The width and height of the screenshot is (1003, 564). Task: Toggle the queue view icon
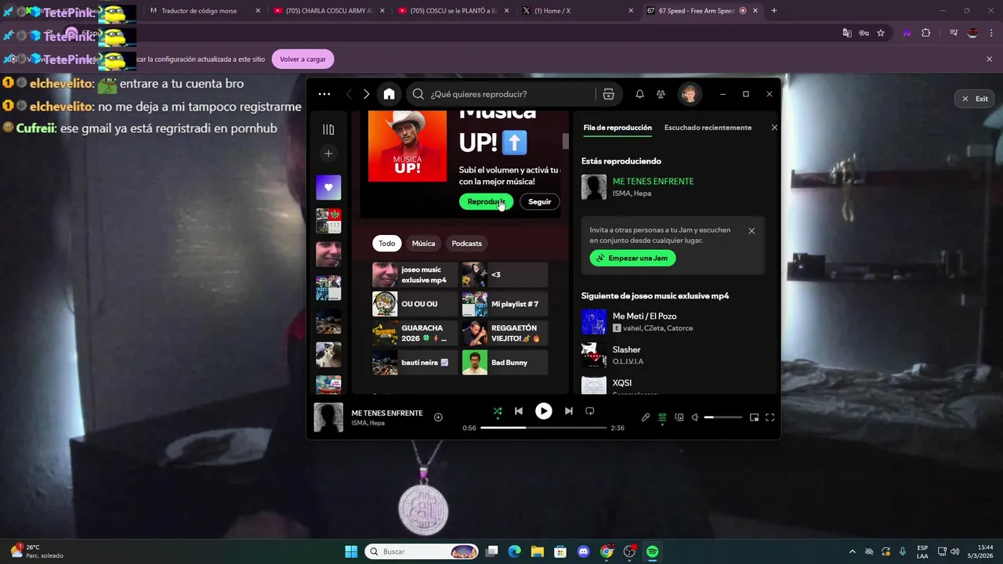pyautogui.click(x=662, y=418)
